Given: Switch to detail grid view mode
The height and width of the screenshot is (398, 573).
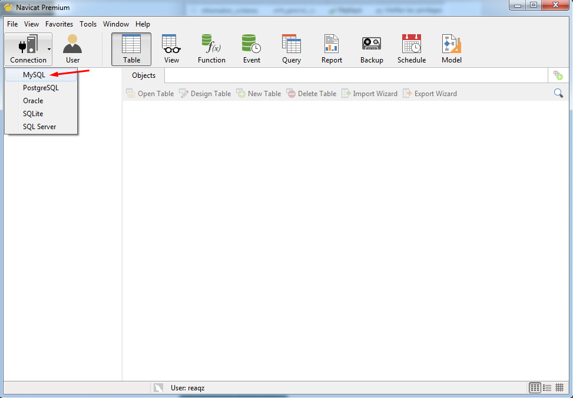Looking at the screenshot, I should click(559, 387).
